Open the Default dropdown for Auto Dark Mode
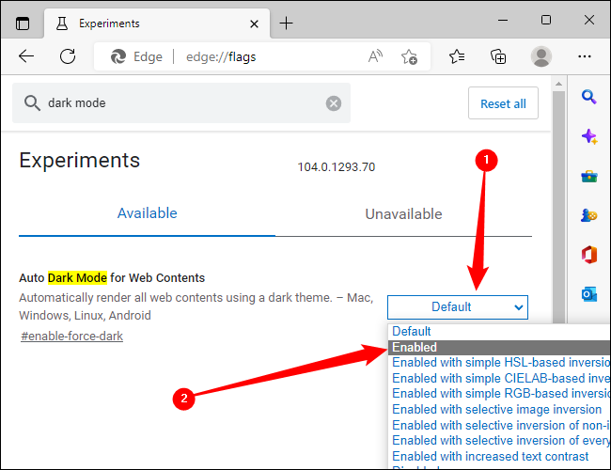Image resolution: width=611 pixels, height=470 pixels. [458, 306]
